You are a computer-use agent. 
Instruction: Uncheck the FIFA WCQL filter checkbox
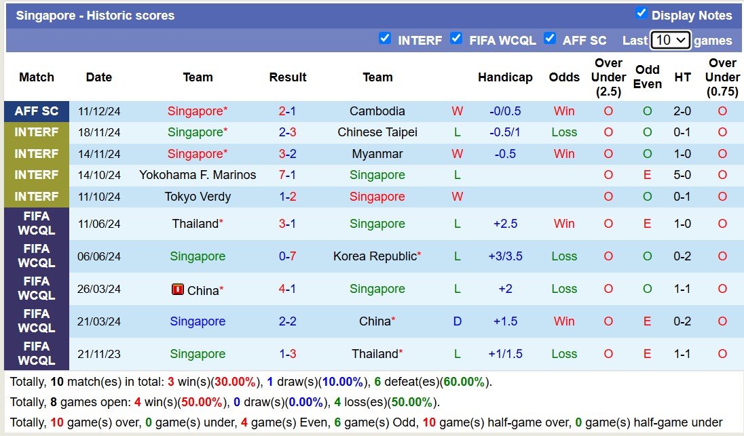456,38
